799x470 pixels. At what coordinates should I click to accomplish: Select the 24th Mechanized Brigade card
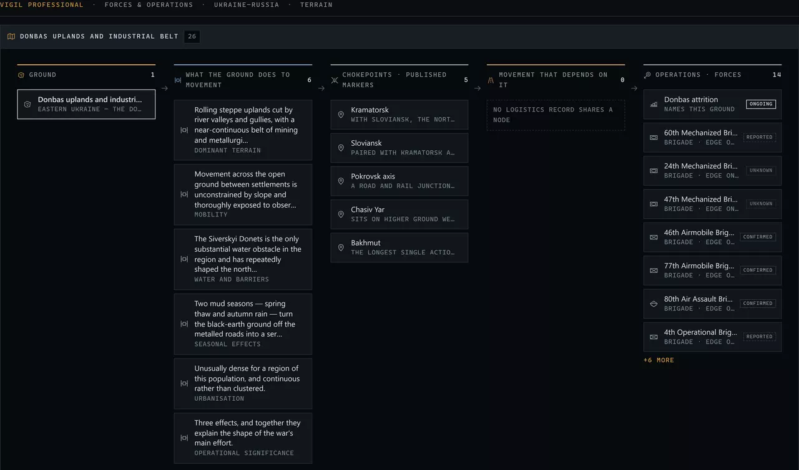712,171
